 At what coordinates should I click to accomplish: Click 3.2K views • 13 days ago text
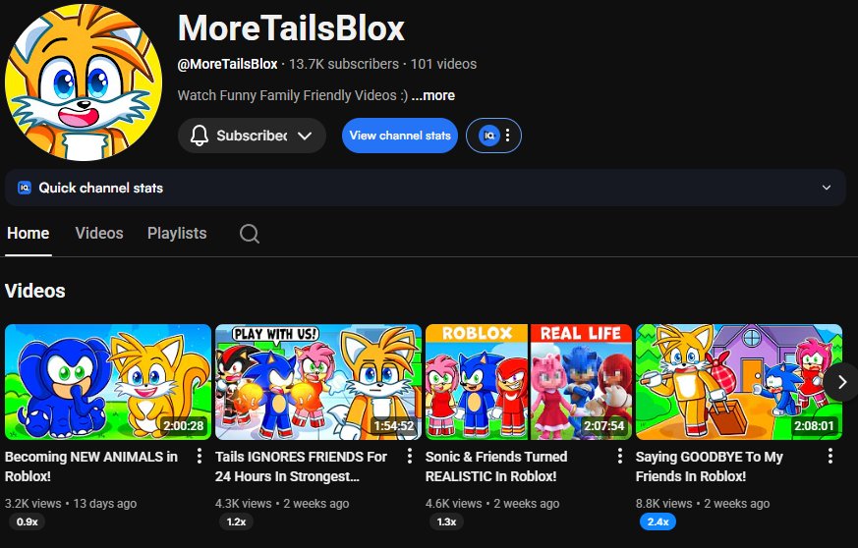[x=71, y=503]
